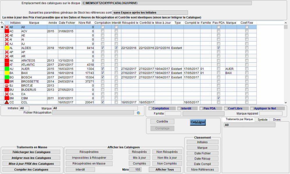
Task: Show Non Compilés catalogues
Action: pos(167,164)
